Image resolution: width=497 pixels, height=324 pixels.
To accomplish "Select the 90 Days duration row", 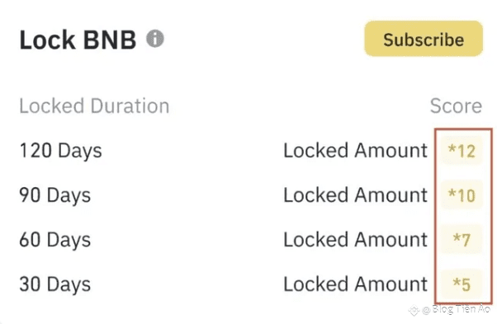I will (251, 195).
